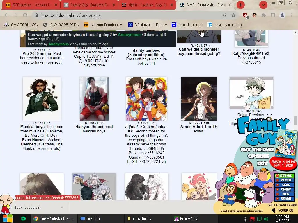Go back to the previous page

point(6,15)
